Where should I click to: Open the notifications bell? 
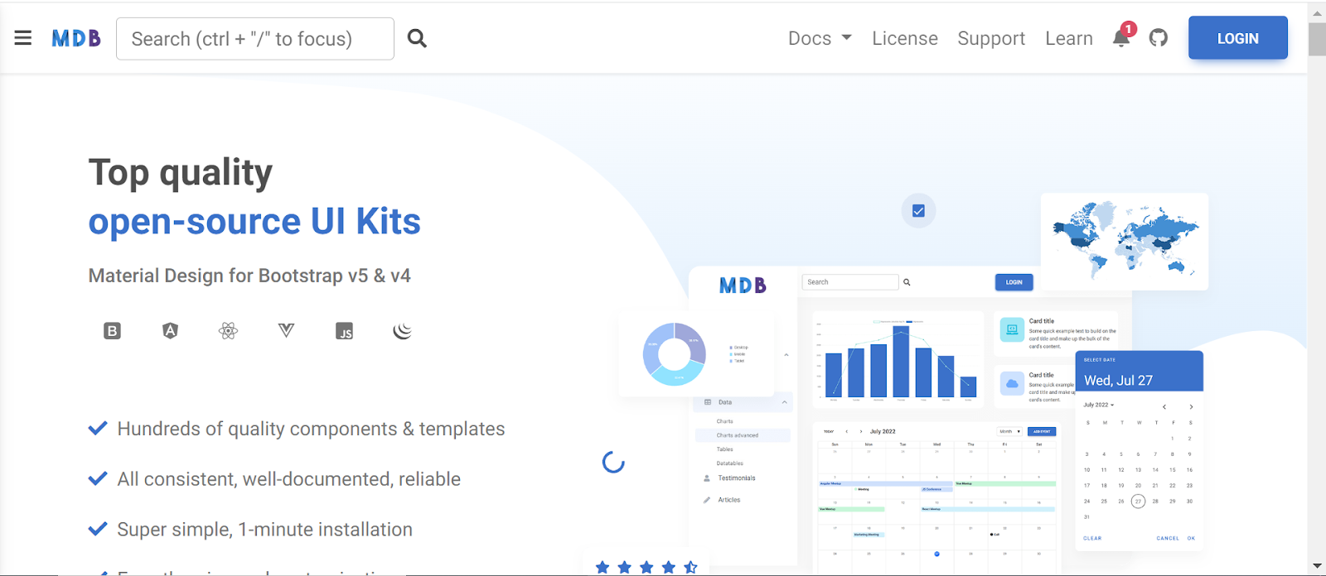(1121, 37)
